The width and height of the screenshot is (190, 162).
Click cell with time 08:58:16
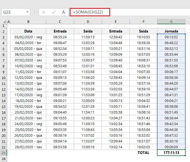coord(60,135)
